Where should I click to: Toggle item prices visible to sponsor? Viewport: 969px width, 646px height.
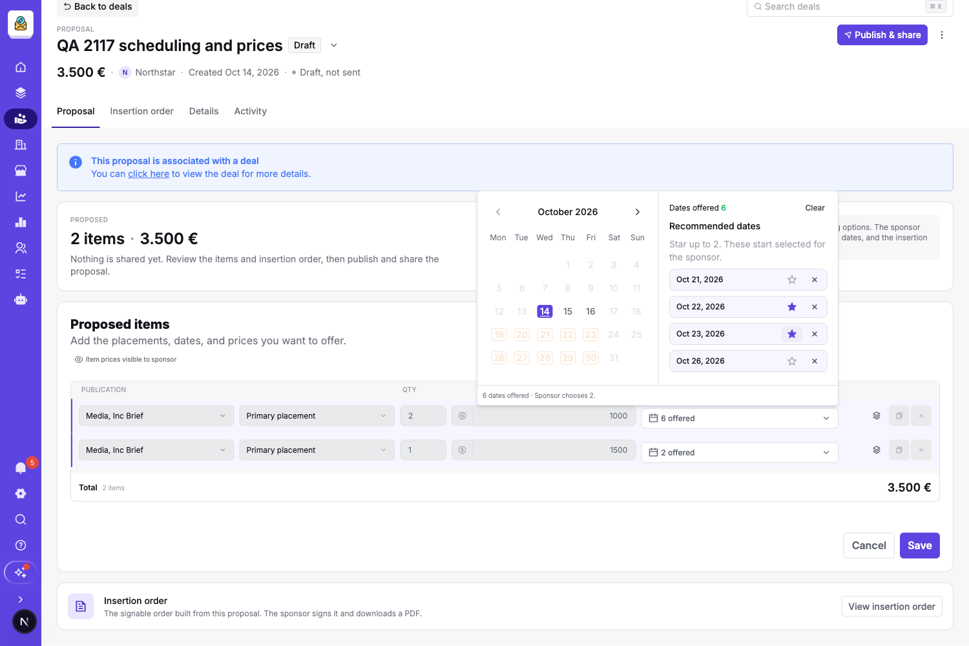coord(126,360)
